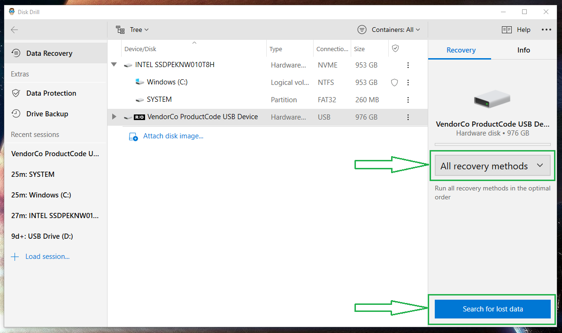
Task: Click the 260 MB size cell
Action: 367,100
